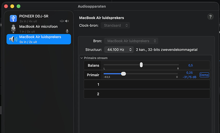220x133 pixels.
Task: Close the Audioapparaten window
Action: [x=6, y=6]
